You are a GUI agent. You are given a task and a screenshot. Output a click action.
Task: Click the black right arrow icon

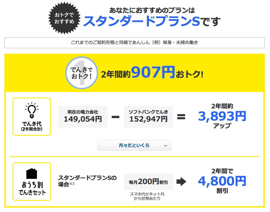181,182
